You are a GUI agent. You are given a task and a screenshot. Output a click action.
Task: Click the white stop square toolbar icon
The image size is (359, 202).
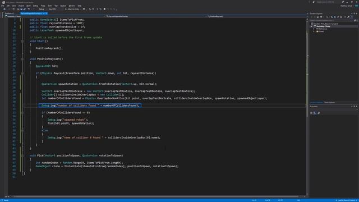point(105,9)
